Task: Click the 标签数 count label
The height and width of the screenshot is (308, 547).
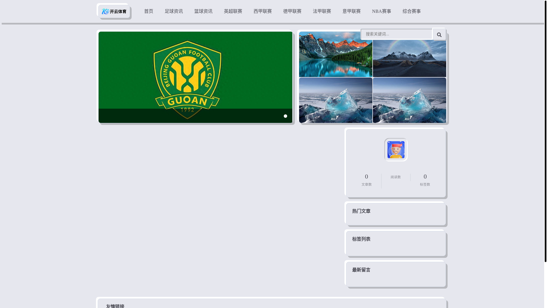Action: (x=425, y=185)
